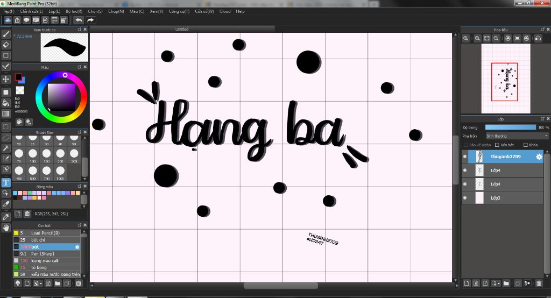Undock the Lớp layer panel
Screen dimensions: 551x298
(542, 119)
